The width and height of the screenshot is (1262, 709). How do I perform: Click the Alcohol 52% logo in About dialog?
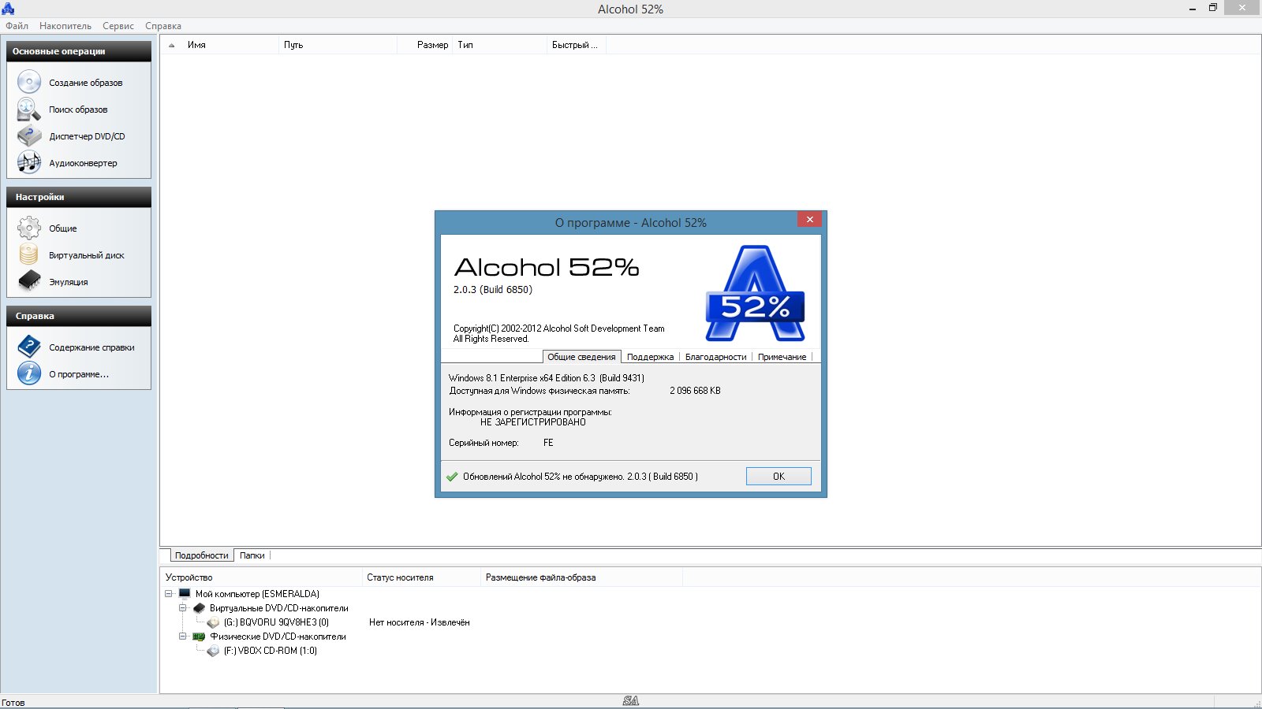(x=755, y=293)
